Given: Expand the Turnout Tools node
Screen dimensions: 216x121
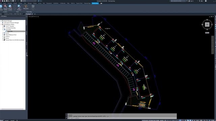Looking at the screenshot, I should (x=3, y=40).
